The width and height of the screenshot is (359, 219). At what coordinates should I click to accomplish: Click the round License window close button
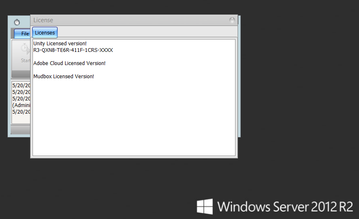(232, 20)
